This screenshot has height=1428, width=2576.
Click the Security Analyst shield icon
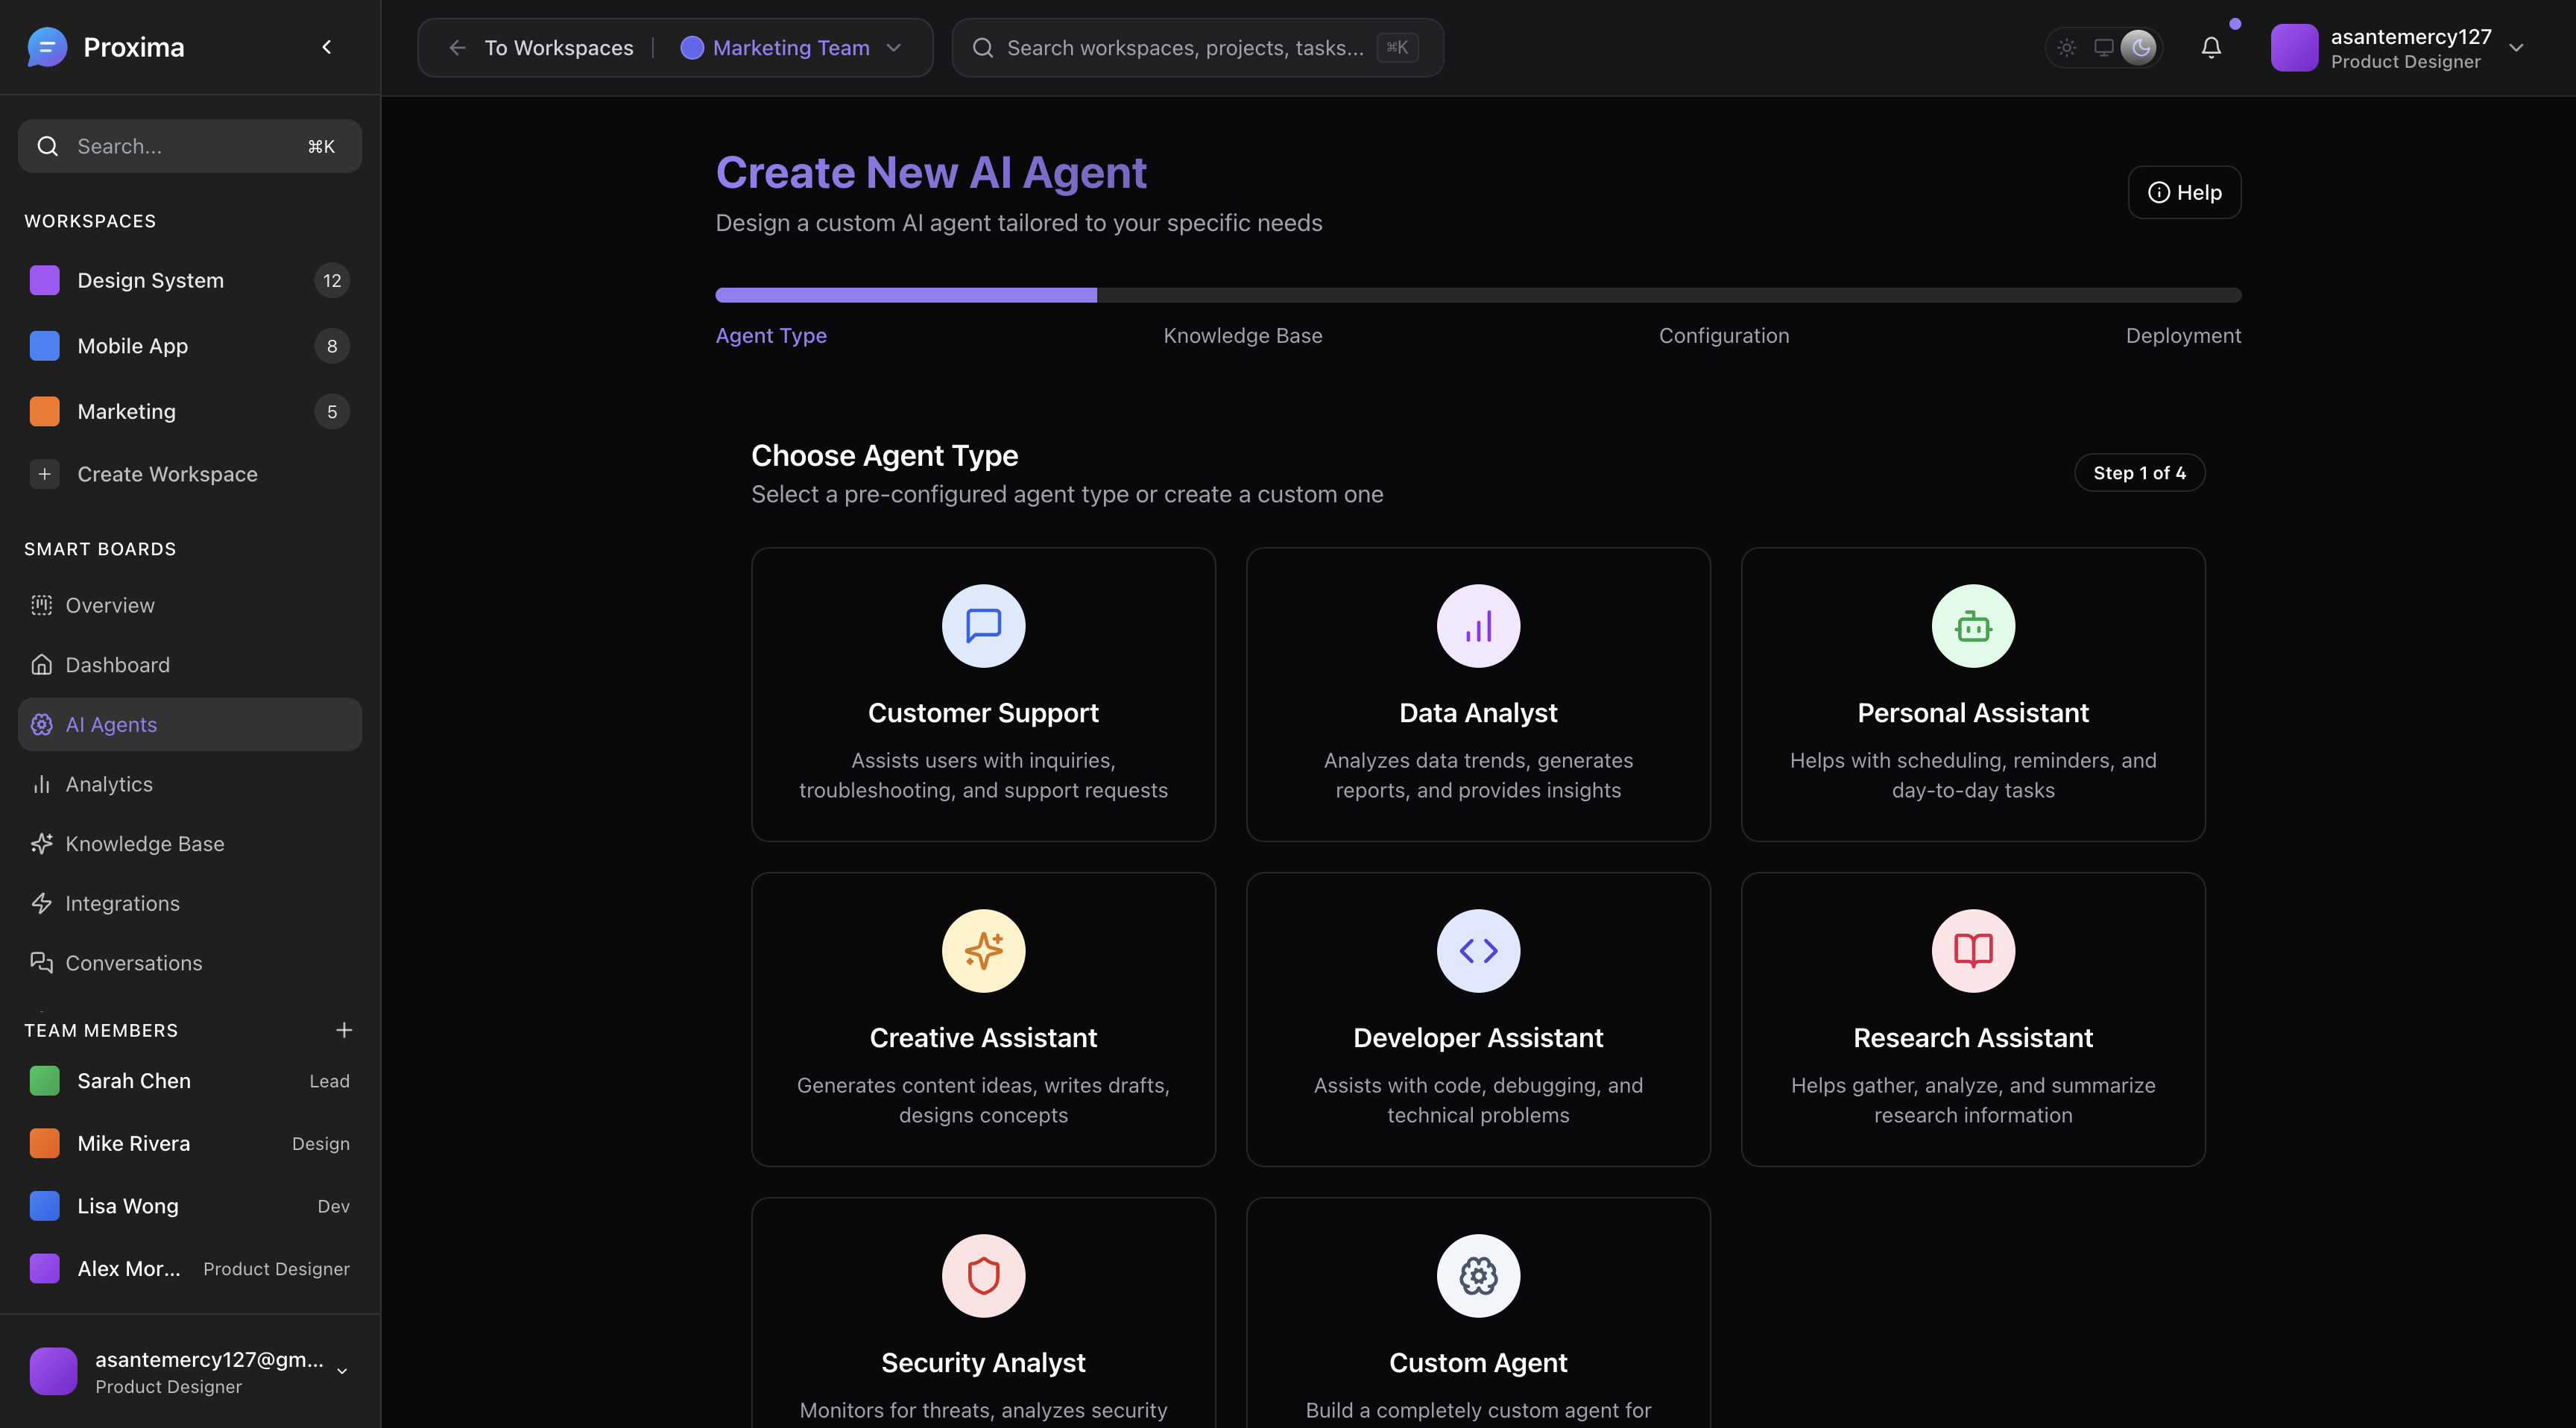[983, 1276]
